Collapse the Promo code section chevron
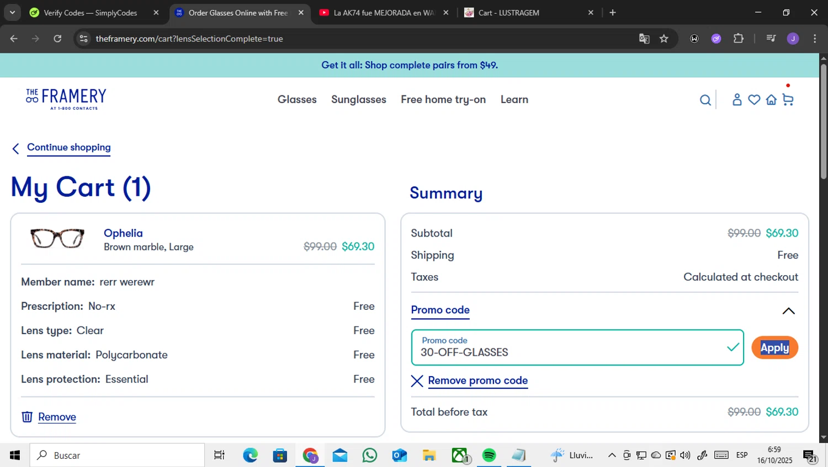 [788, 311]
